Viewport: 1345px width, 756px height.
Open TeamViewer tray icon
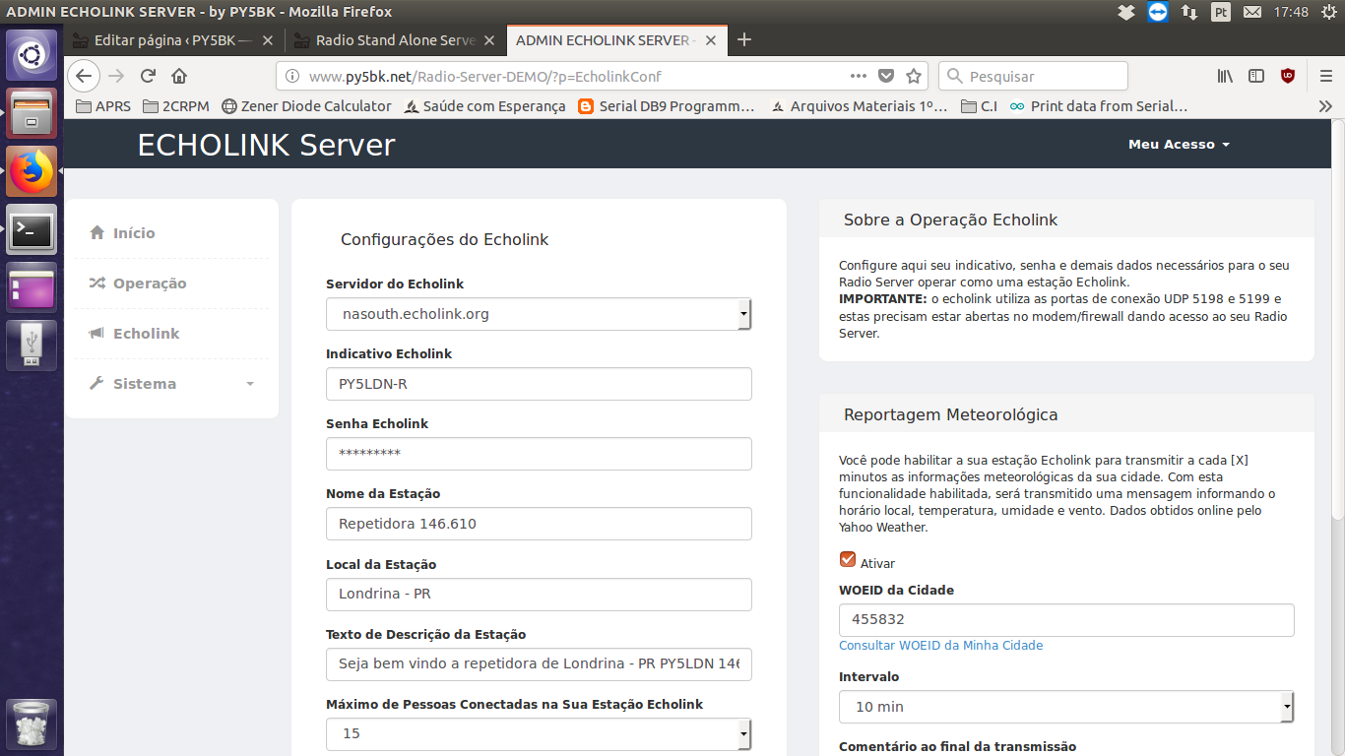(1158, 12)
